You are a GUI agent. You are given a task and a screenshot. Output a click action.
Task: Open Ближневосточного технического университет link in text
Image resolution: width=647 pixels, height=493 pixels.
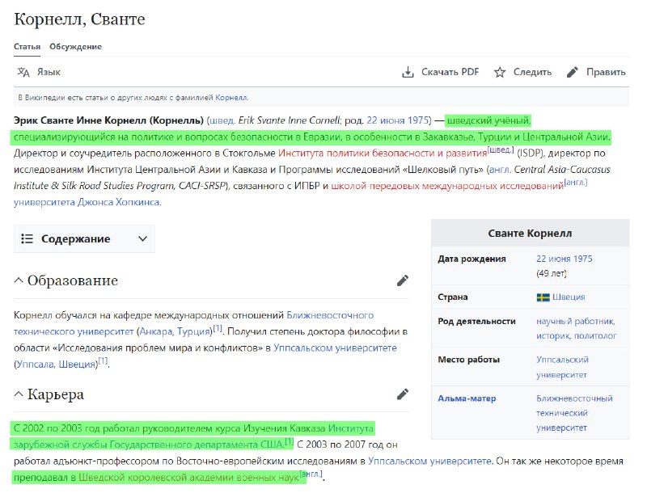tap(193, 323)
